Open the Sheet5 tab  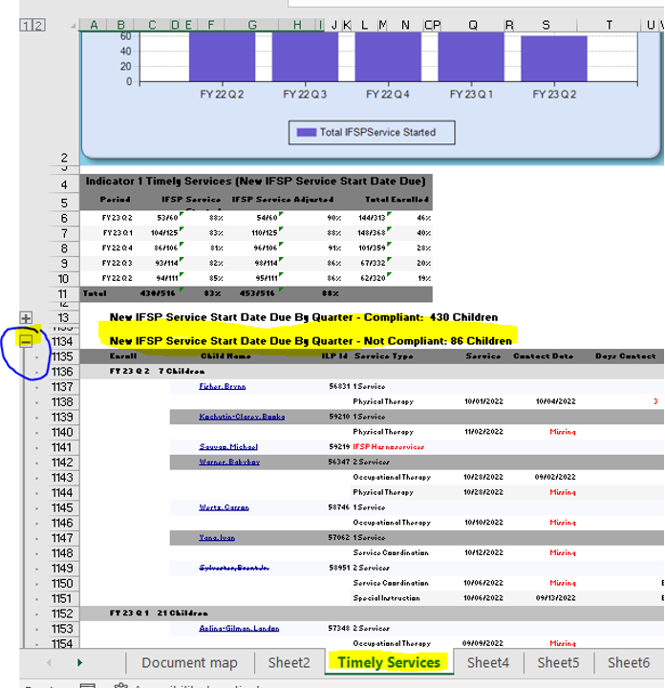(558, 662)
